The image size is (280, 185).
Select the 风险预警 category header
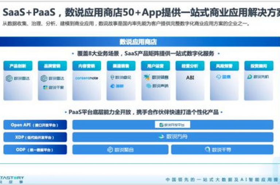click(224, 66)
